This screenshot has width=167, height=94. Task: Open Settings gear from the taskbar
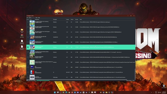[104, 92]
